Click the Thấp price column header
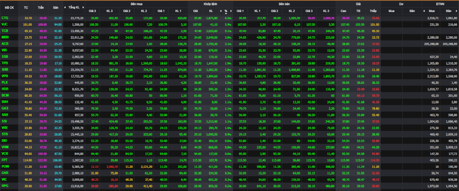Viewport: 459px width, 191px height. 373,11
